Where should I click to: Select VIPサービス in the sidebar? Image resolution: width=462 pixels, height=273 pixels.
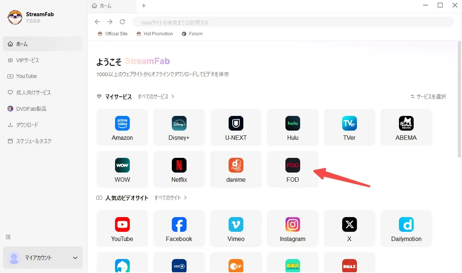(43, 60)
